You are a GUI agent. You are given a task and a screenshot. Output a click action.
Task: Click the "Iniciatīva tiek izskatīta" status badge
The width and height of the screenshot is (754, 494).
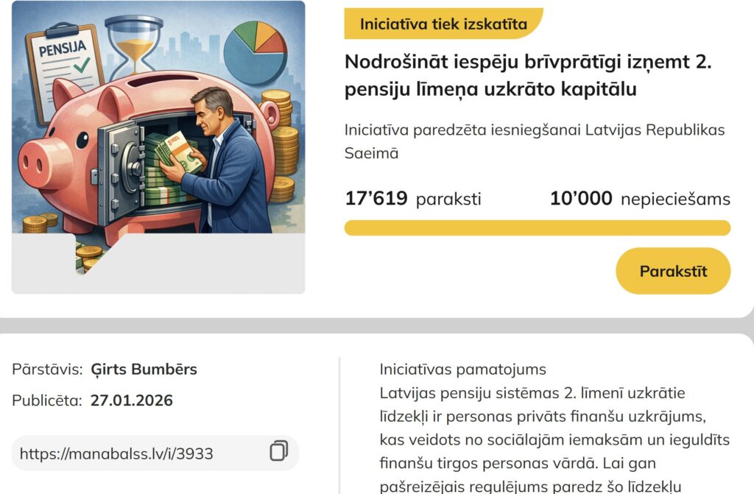point(443,24)
